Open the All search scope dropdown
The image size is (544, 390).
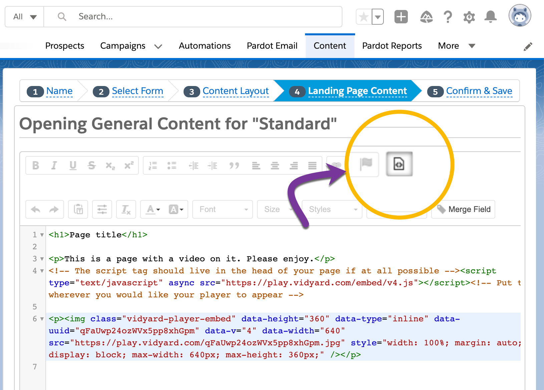[24, 17]
